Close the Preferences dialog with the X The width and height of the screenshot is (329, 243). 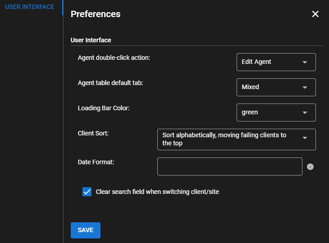tap(315, 14)
